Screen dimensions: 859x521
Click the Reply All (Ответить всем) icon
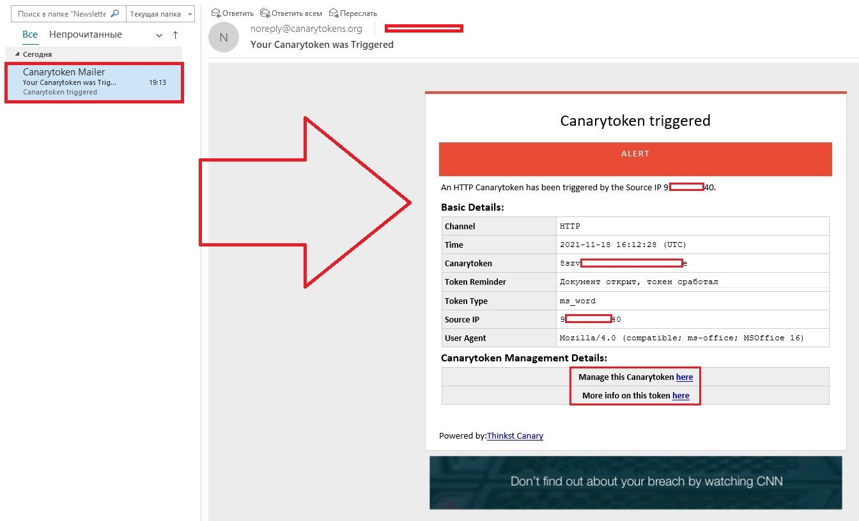pos(265,13)
